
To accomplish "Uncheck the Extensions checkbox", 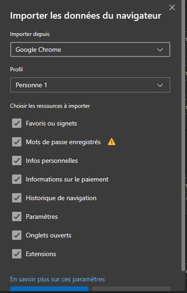I will pyautogui.click(x=17, y=254).
